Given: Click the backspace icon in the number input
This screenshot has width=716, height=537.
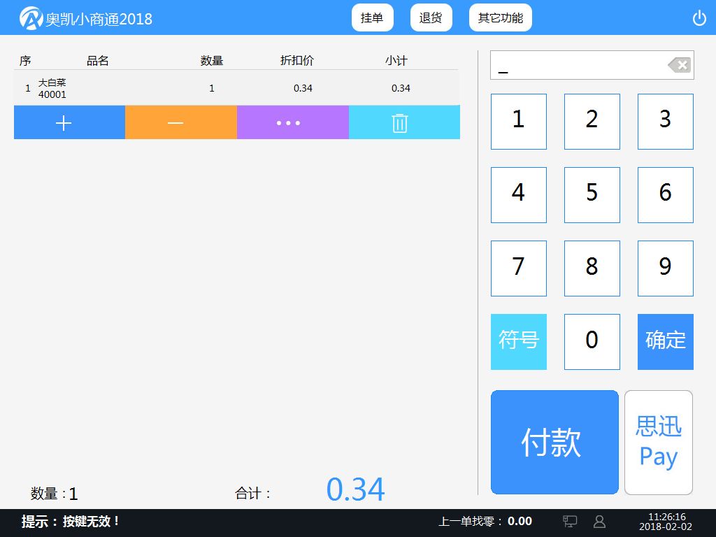Looking at the screenshot, I should point(678,65).
